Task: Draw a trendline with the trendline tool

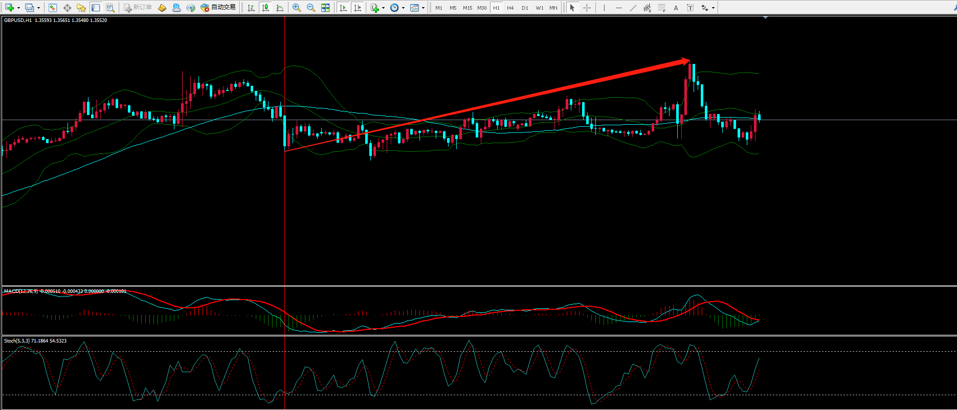Action: click(x=633, y=8)
